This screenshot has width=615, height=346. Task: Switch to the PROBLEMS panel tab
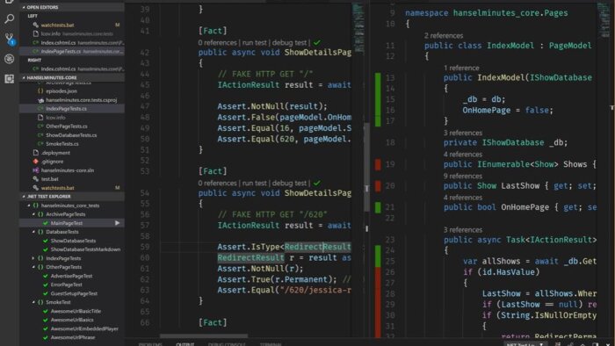click(150, 344)
